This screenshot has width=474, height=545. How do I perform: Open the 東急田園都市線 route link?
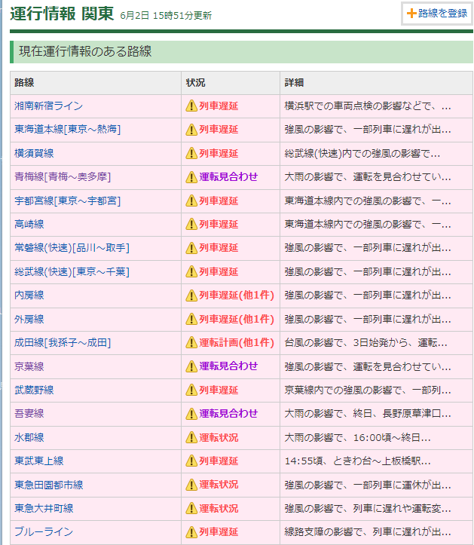tap(49, 485)
